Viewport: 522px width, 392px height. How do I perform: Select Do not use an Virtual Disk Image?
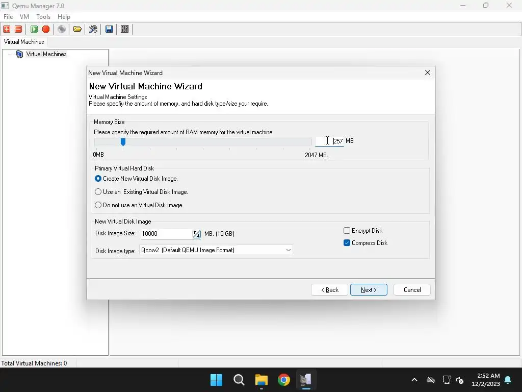tap(98, 205)
